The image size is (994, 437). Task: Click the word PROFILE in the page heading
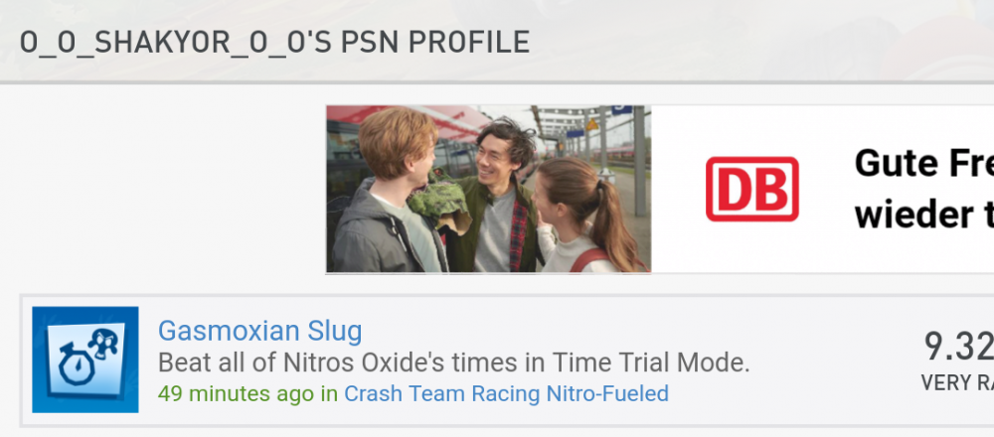click(469, 43)
